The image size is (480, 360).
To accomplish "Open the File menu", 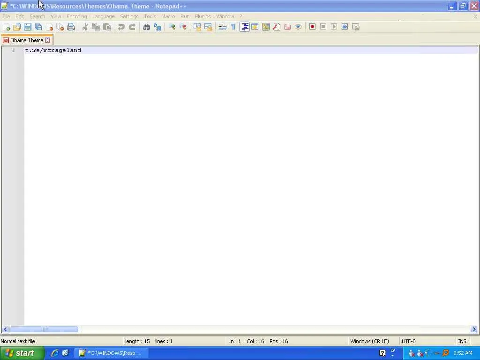I will [x=6, y=16].
